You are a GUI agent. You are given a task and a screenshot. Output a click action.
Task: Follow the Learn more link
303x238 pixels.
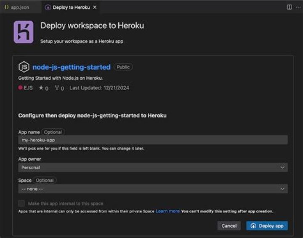point(167,211)
